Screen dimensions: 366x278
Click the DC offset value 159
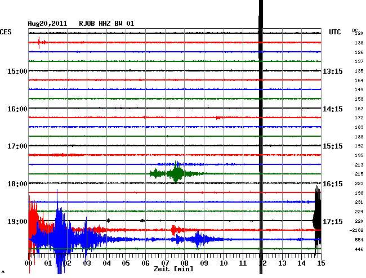click(x=359, y=99)
